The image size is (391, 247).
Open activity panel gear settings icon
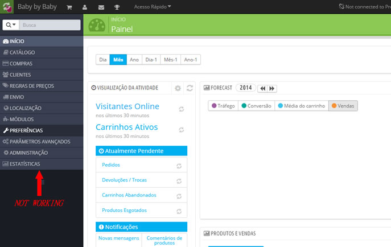tap(178, 88)
